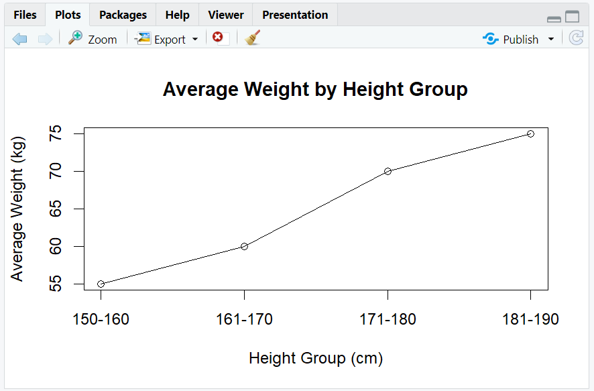Refresh the plot with the reload icon

coord(575,38)
